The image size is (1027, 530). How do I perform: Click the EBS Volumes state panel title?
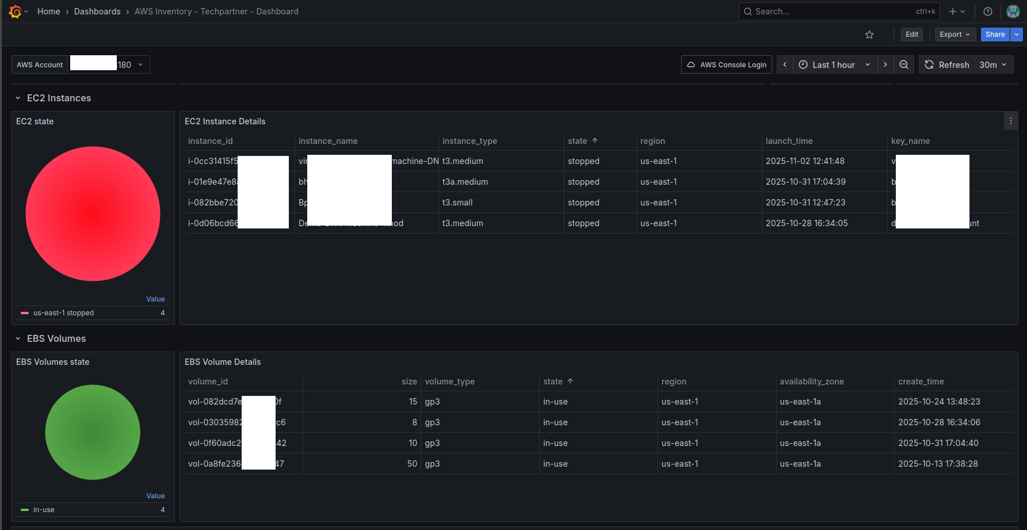click(53, 362)
